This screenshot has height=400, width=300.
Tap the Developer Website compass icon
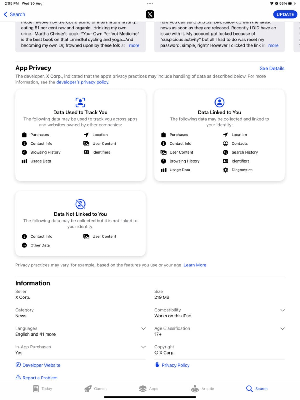tap(18, 365)
